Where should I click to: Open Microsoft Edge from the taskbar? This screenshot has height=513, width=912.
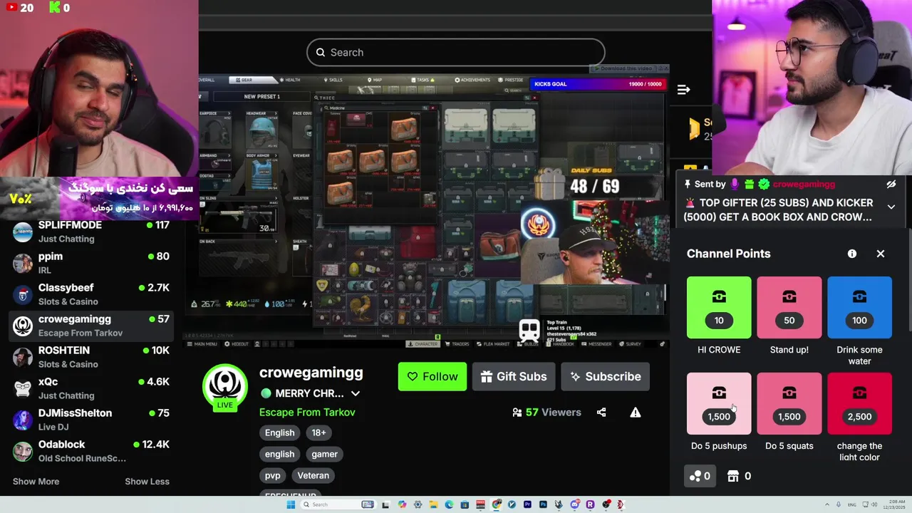[449, 504]
